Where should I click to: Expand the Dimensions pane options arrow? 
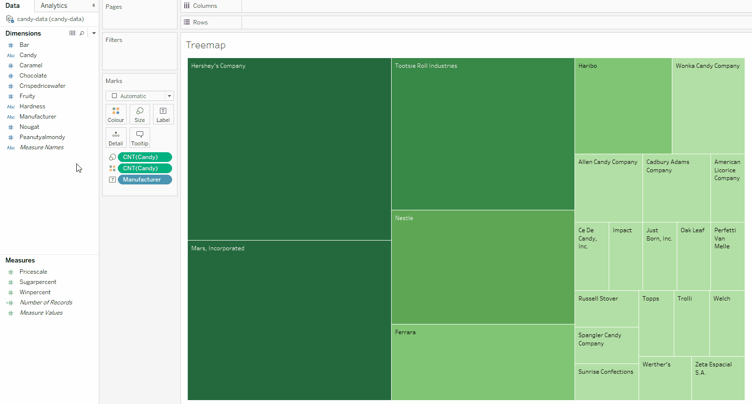(94, 33)
